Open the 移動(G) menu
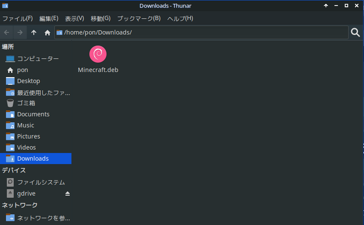This screenshot has width=364, height=225. [x=101, y=19]
